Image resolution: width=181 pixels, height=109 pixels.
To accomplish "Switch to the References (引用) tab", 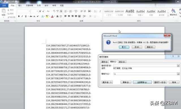I will coord(39,6).
